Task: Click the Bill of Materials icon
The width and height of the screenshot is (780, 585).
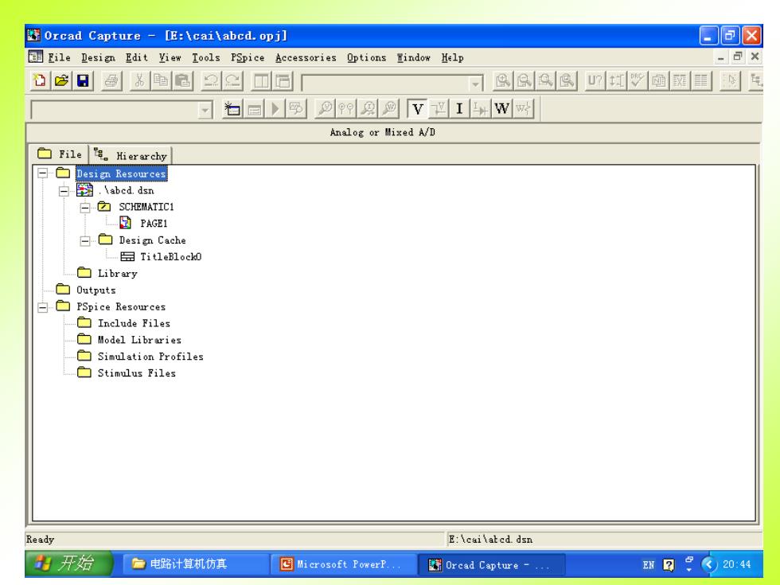Action: click(701, 80)
